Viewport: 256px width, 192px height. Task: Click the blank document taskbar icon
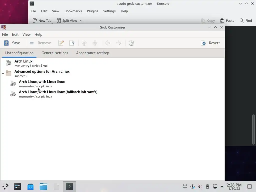(x=56, y=186)
